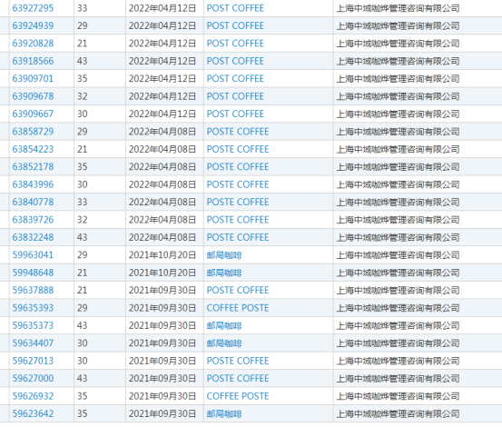502x427 pixels.
Task: Open the 邮局咖啡 link in row 59963041
Action: tap(224, 255)
